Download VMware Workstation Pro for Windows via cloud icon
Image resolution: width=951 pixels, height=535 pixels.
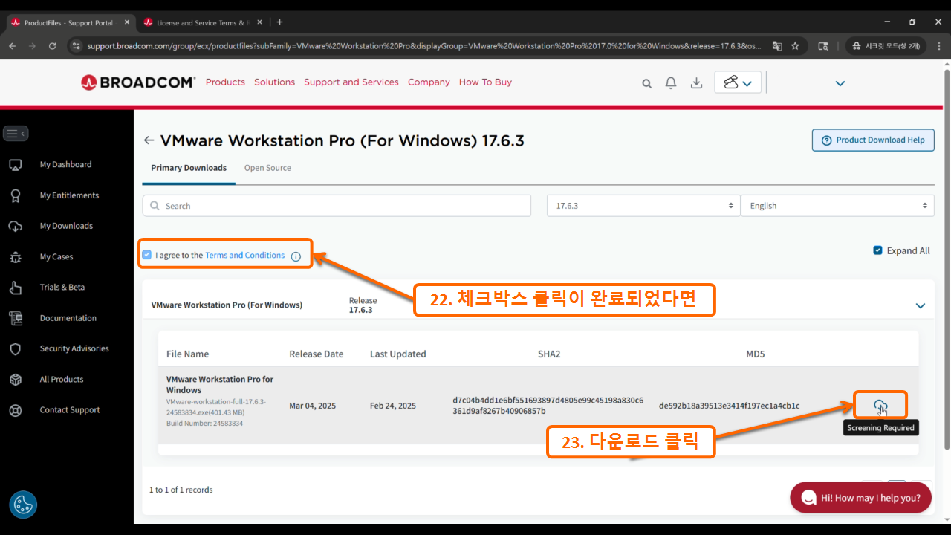(x=880, y=405)
